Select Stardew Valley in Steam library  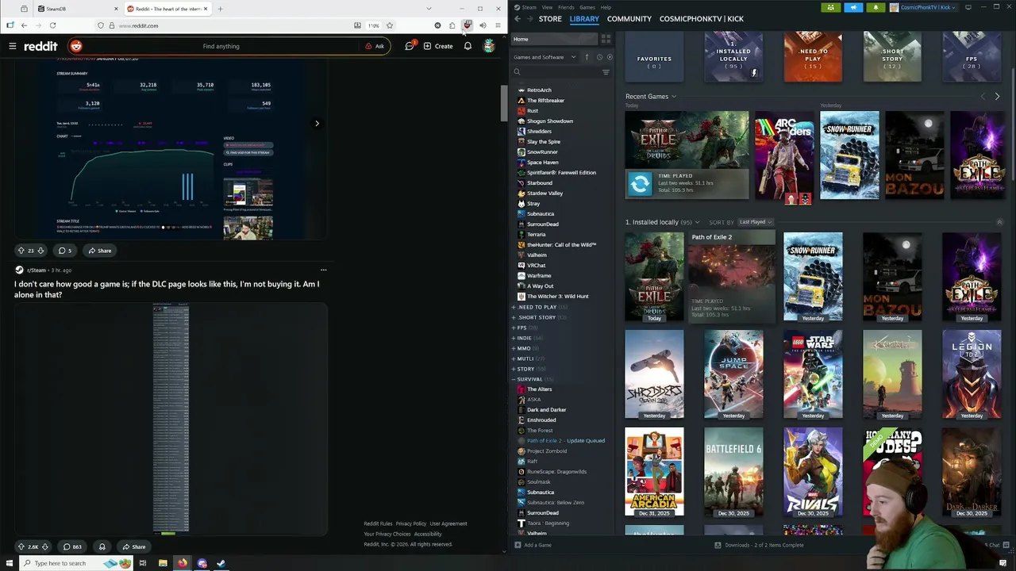545,194
